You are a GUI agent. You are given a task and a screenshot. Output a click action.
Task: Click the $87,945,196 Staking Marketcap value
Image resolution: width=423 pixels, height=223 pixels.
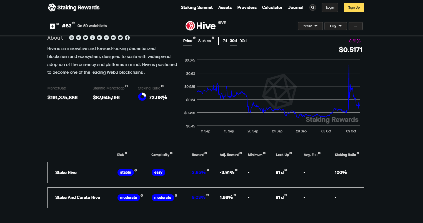coord(106,98)
